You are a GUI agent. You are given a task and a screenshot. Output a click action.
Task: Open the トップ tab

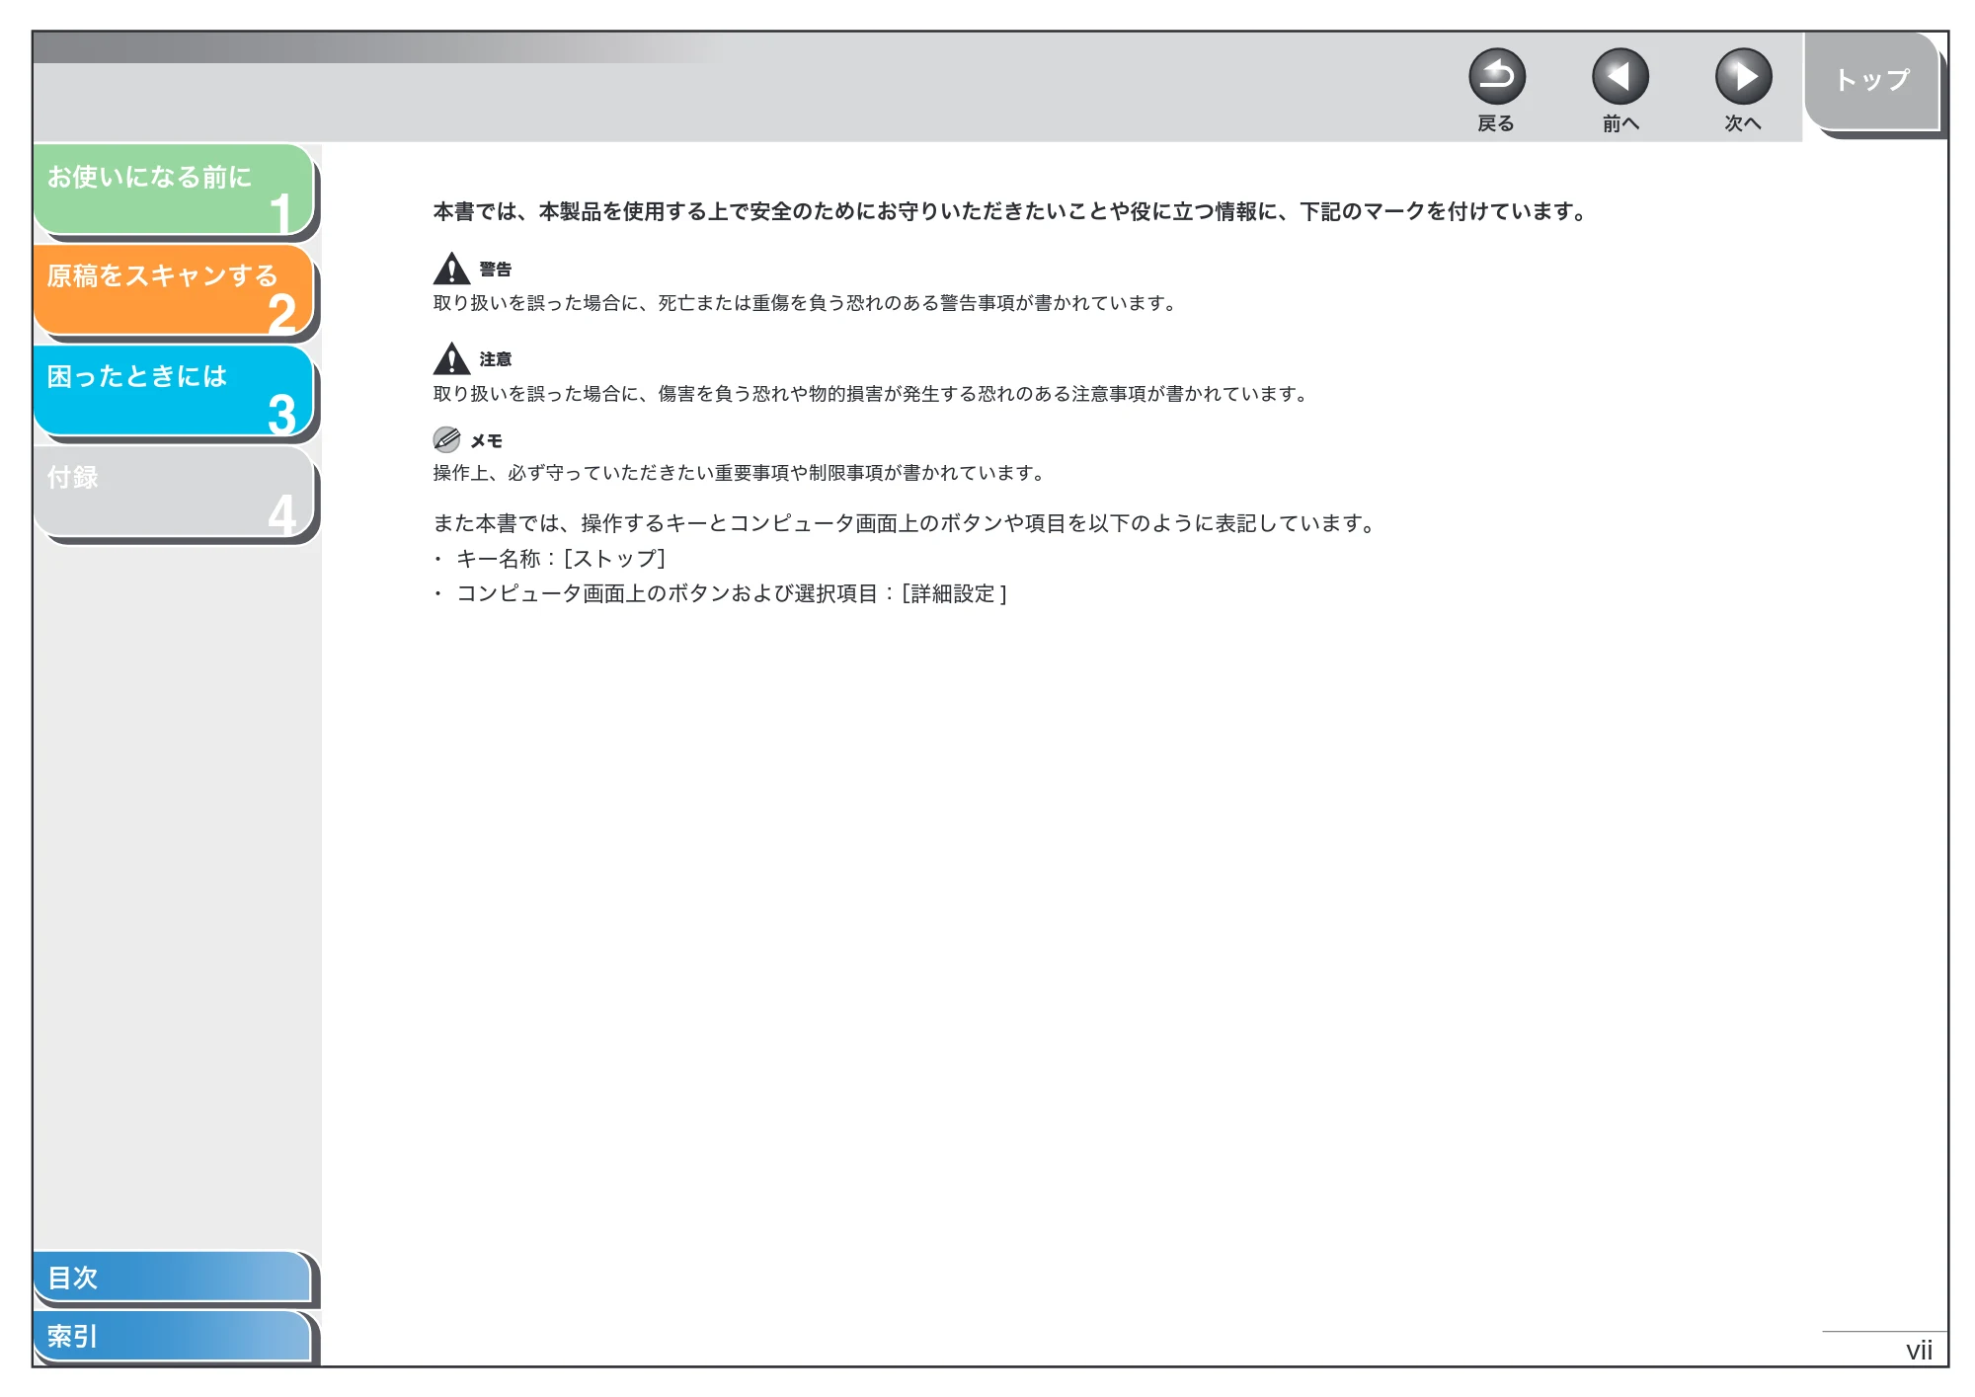(1872, 81)
